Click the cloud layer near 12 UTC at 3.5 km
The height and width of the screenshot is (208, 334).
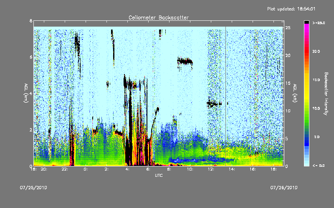point(214,104)
